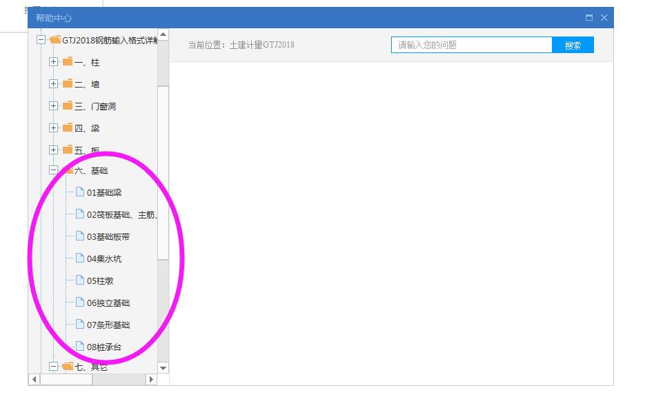Expand the 四、梁 folder

click(x=53, y=128)
